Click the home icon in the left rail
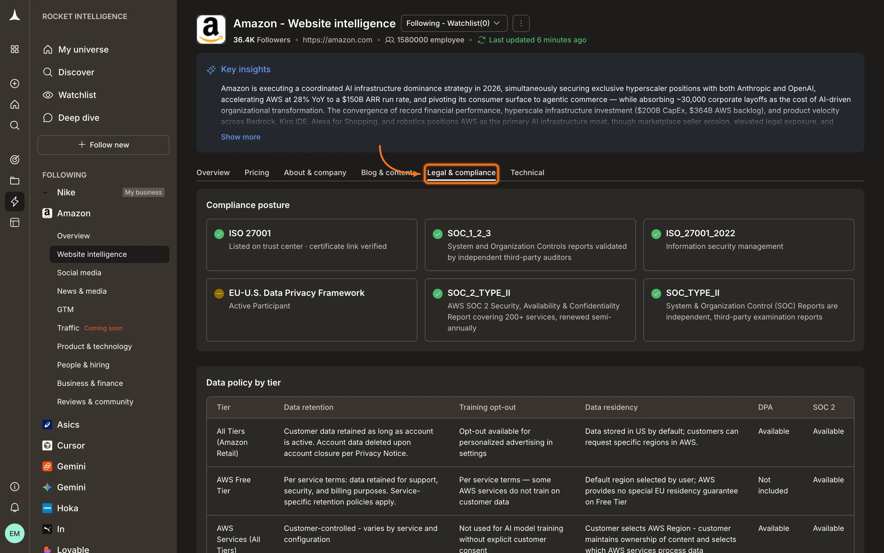 (15, 104)
